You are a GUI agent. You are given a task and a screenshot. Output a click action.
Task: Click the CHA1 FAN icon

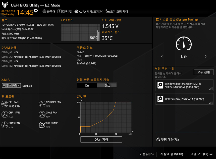[5, 114]
